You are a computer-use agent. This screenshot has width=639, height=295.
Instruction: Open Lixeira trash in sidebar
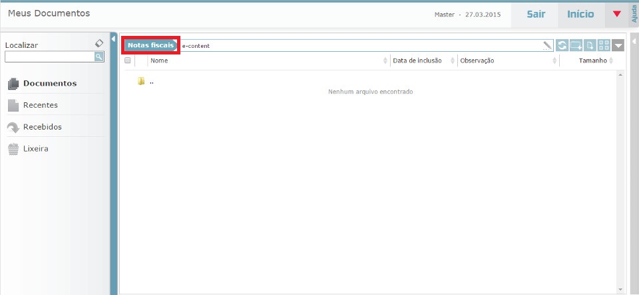pos(29,149)
